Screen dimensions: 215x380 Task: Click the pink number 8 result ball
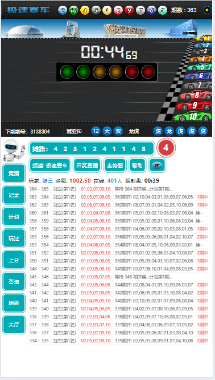point(118,10)
